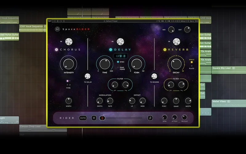Undo the last change in toolbar
The image size is (246, 154).
coord(55,21)
